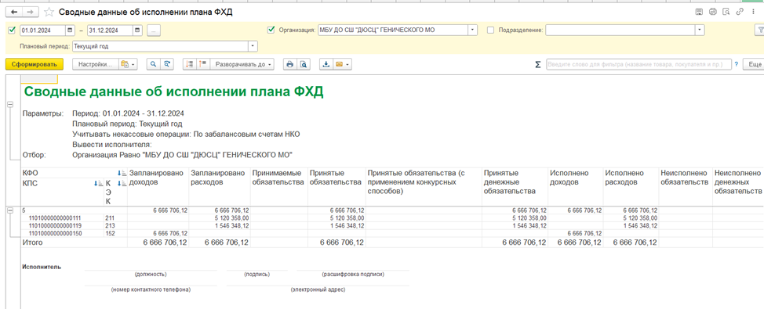Screen dimensions: 764x309
Task: Click the end date field 31.12.2024
Action: coord(110,31)
